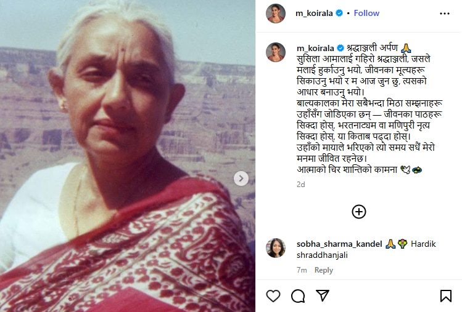Click the verified badge in header

(339, 14)
